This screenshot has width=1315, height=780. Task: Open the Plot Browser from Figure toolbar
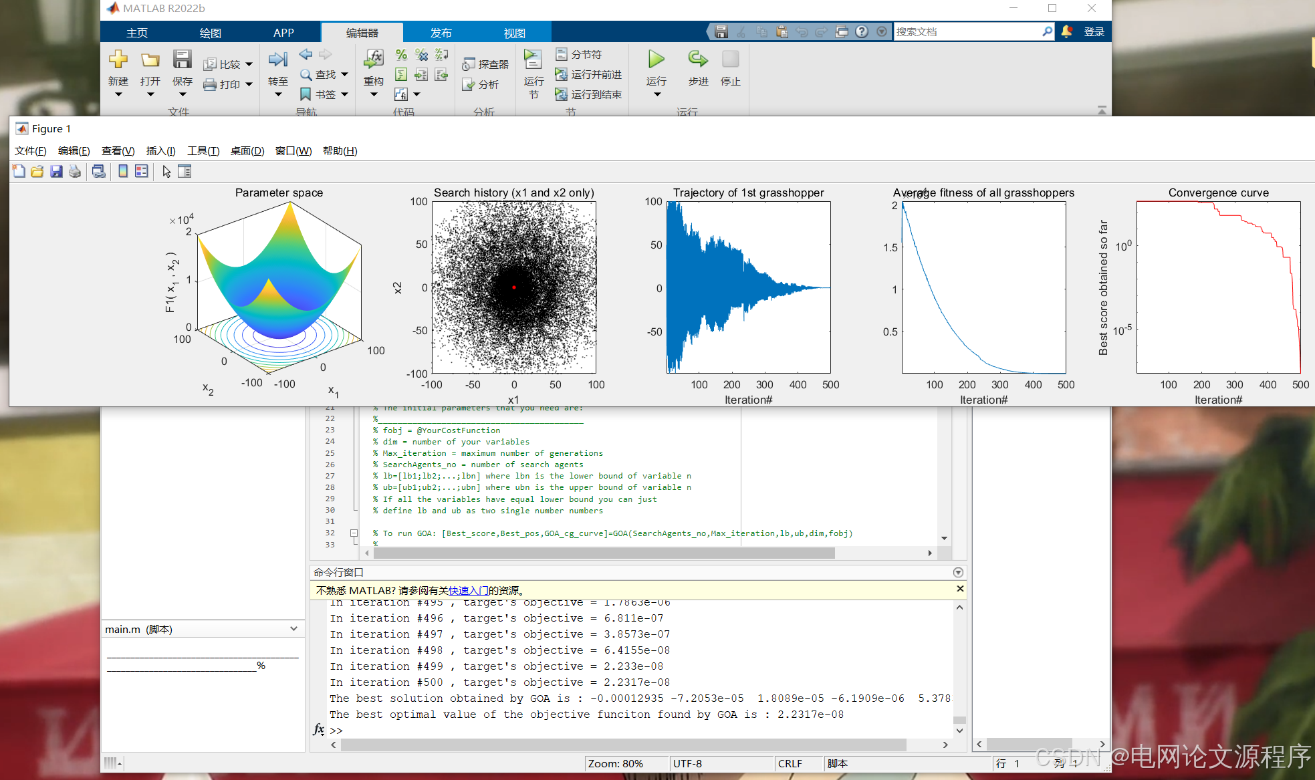pos(185,171)
